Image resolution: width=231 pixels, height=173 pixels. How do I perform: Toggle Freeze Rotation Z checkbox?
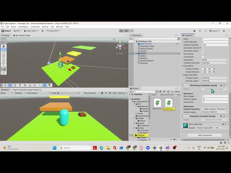[212, 72]
